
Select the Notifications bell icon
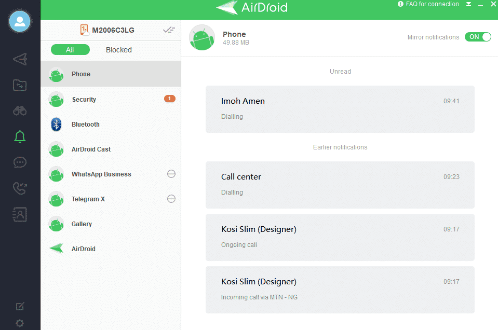pos(19,136)
